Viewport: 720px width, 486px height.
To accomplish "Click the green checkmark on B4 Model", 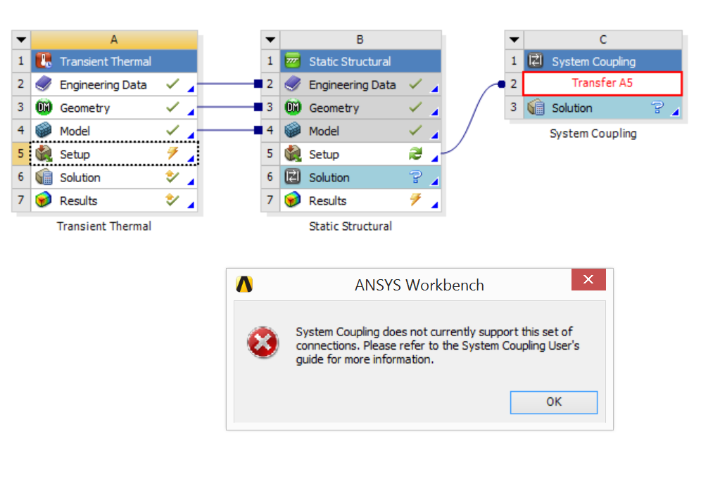I will pyautogui.click(x=415, y=130).
